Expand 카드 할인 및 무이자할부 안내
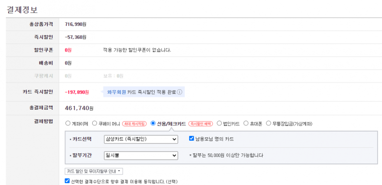 pyautogui.click(x=94, y=171)
